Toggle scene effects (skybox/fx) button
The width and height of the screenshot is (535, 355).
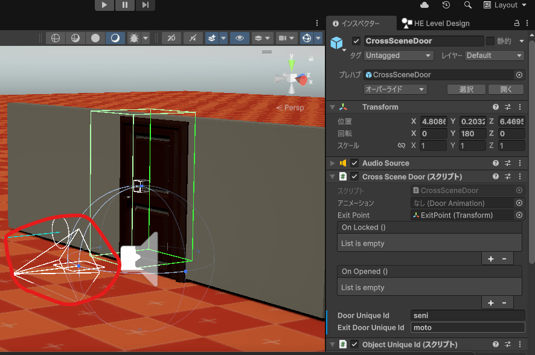[212, 38]
